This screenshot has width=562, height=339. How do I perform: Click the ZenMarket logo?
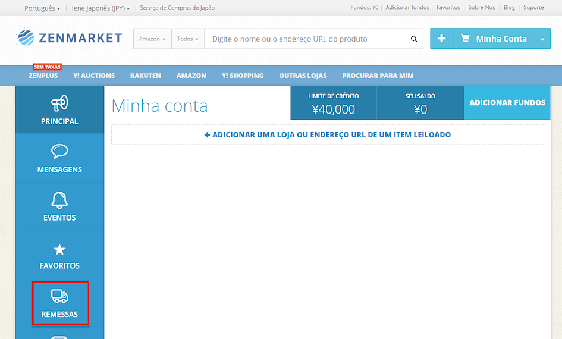[x=70, y=37]
